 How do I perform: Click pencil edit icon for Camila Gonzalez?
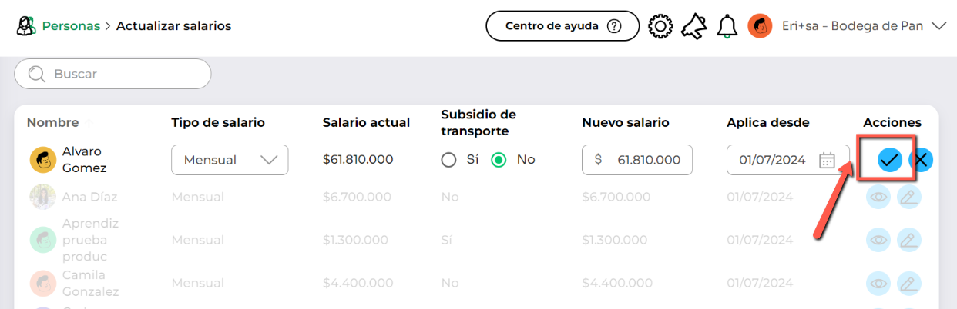[909, 284]
